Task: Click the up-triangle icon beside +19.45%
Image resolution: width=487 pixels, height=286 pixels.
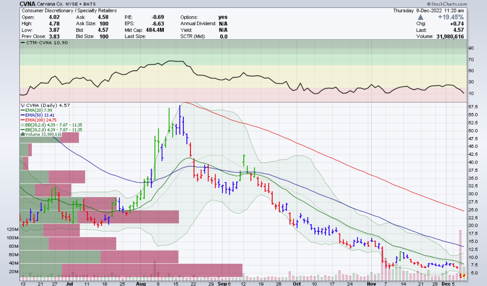Action: pos(420,17)
